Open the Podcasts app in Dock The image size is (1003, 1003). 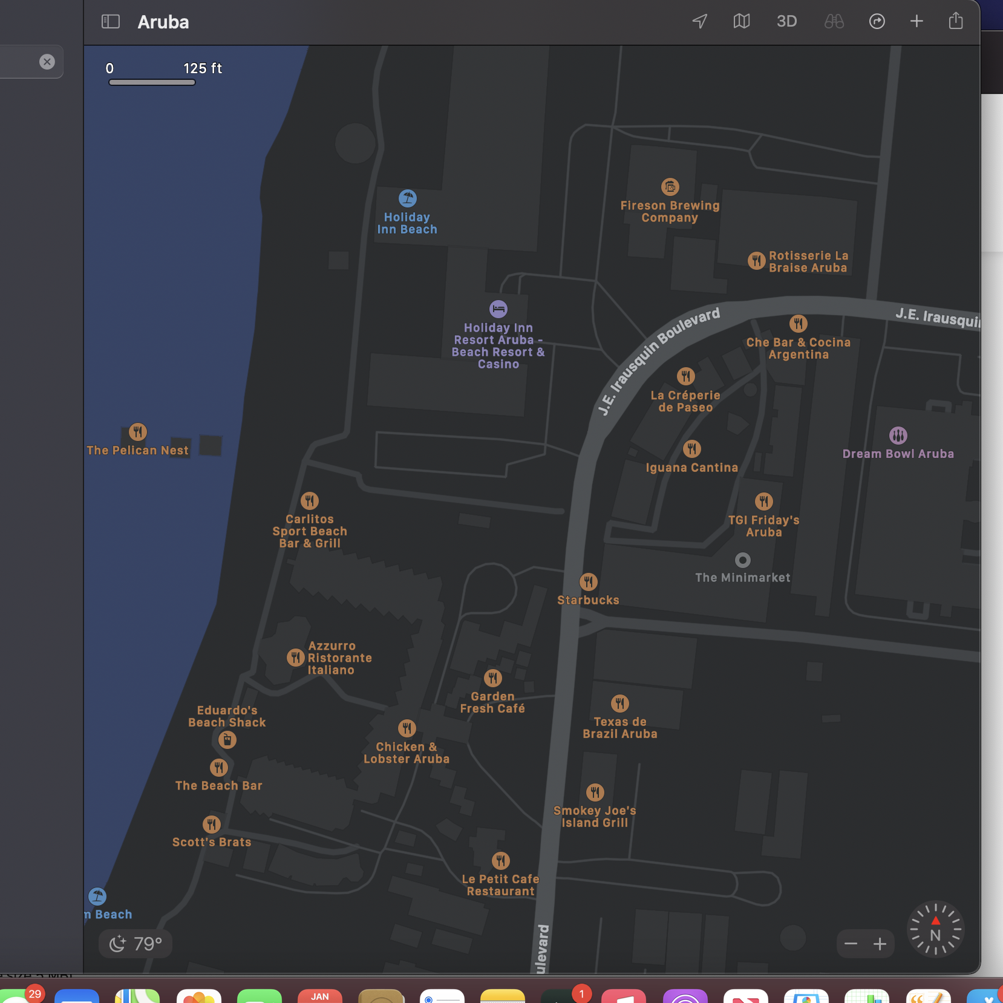coord(685,996)
